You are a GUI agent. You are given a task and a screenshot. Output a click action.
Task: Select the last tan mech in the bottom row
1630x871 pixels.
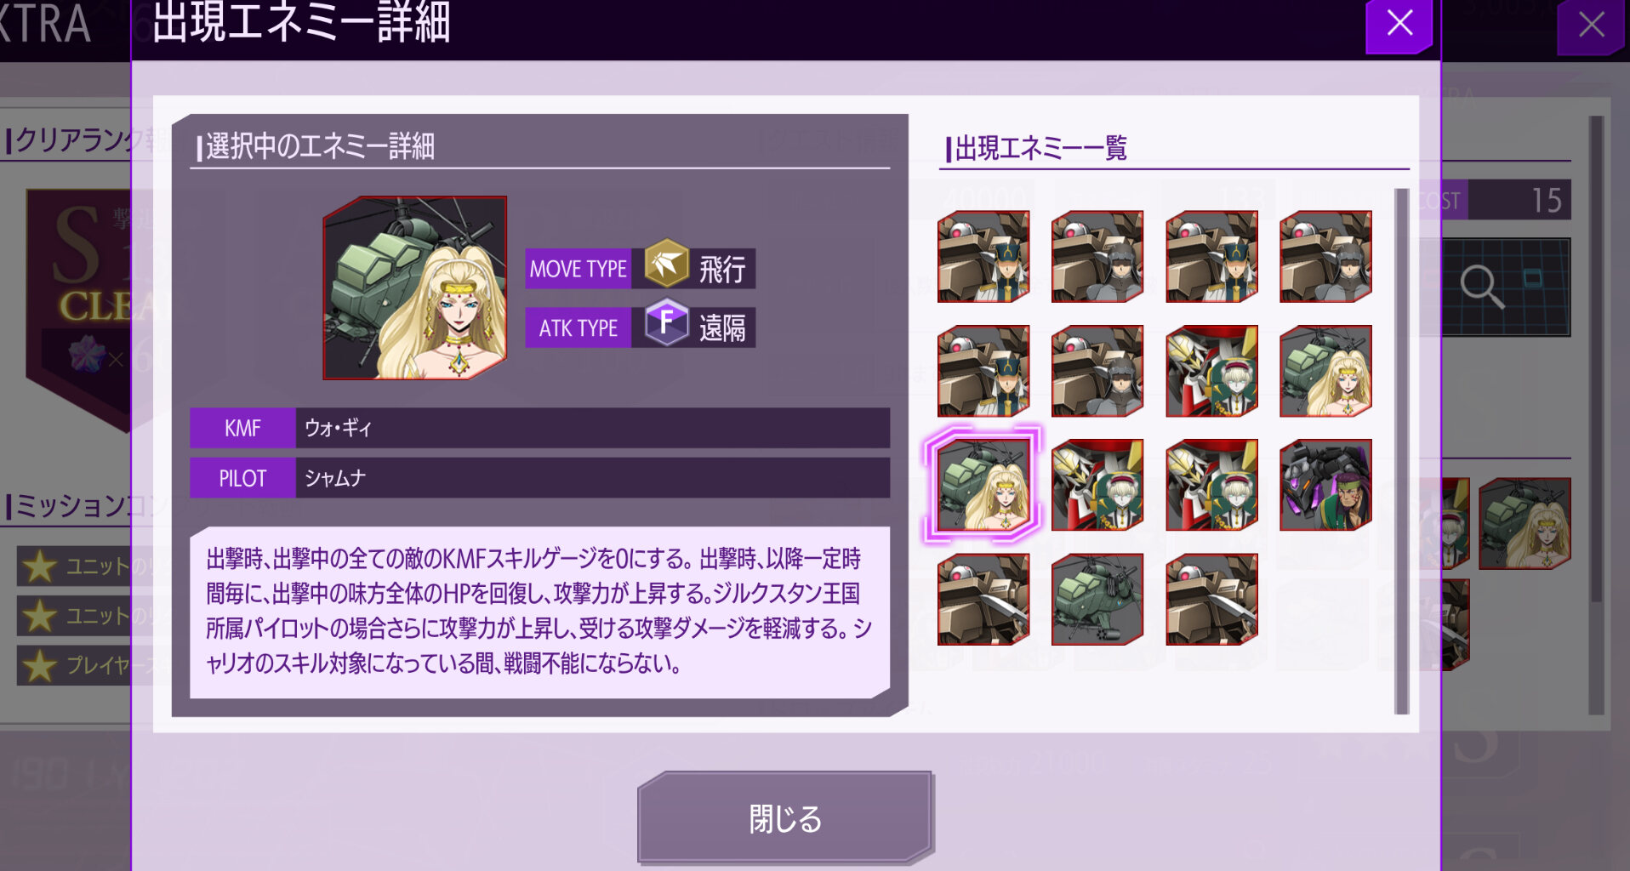tap(1211, 600)
